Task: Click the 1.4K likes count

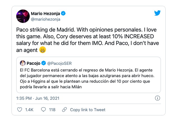Action: pos(29,110)
